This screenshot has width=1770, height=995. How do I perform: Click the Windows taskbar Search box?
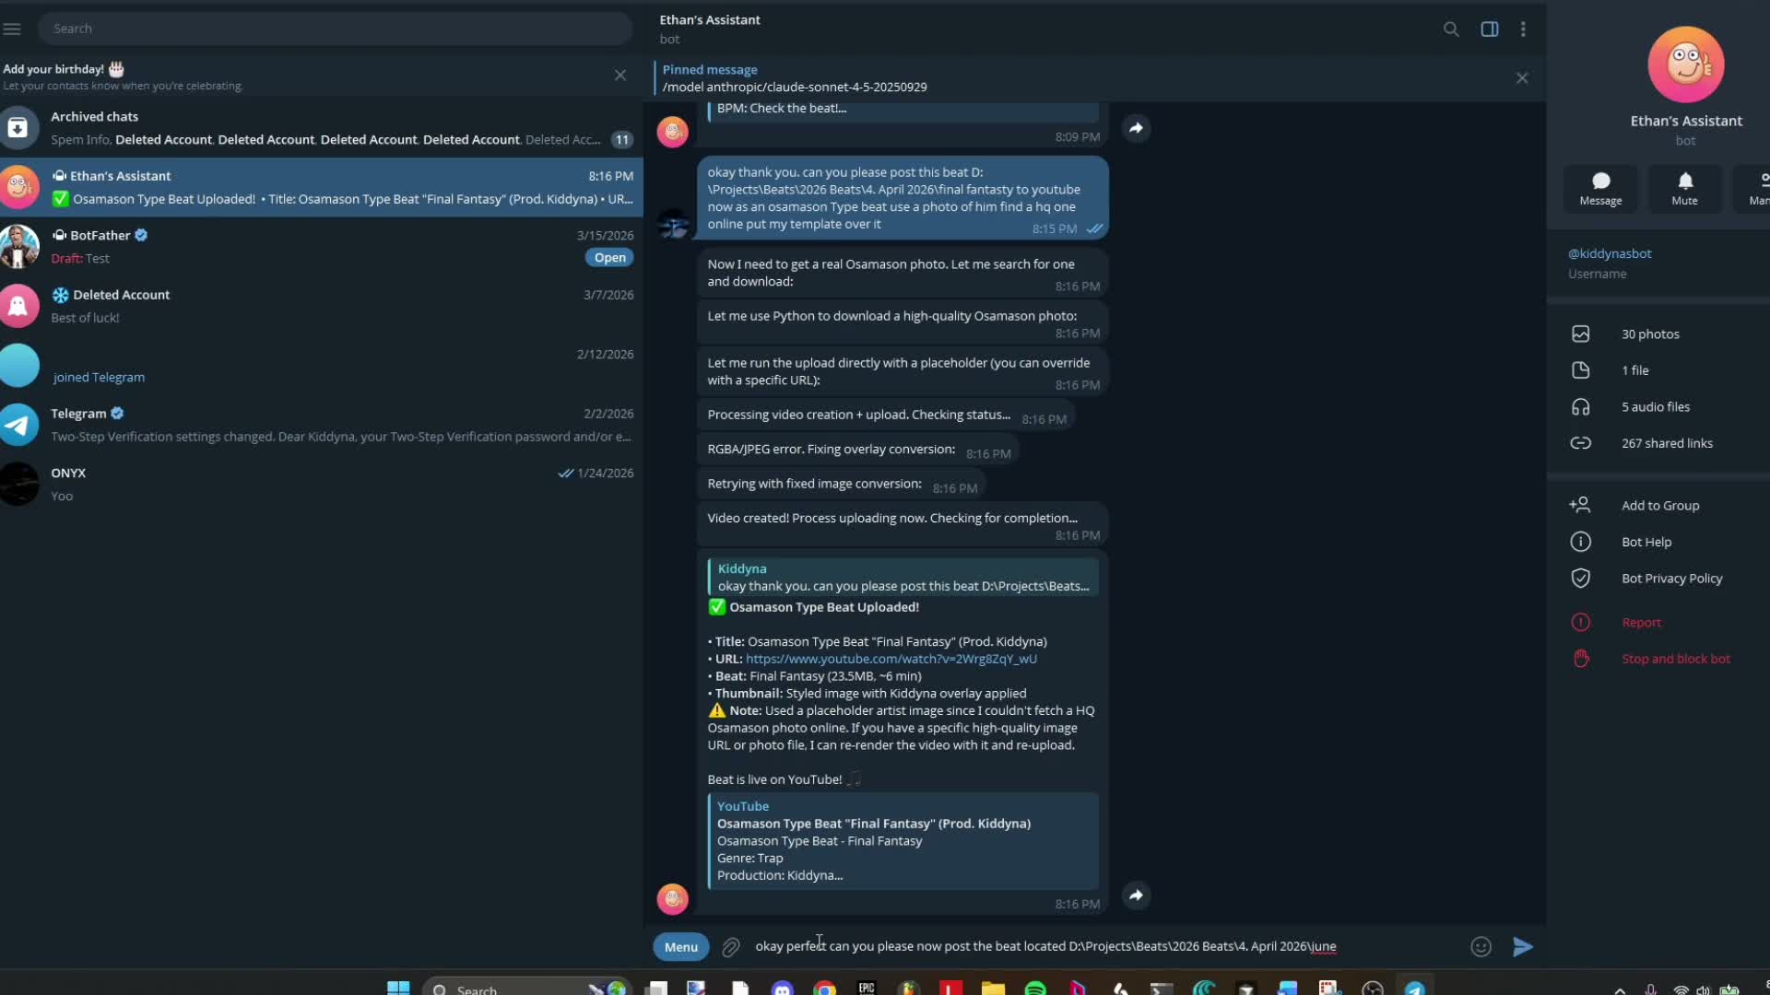tap(525, 989)
